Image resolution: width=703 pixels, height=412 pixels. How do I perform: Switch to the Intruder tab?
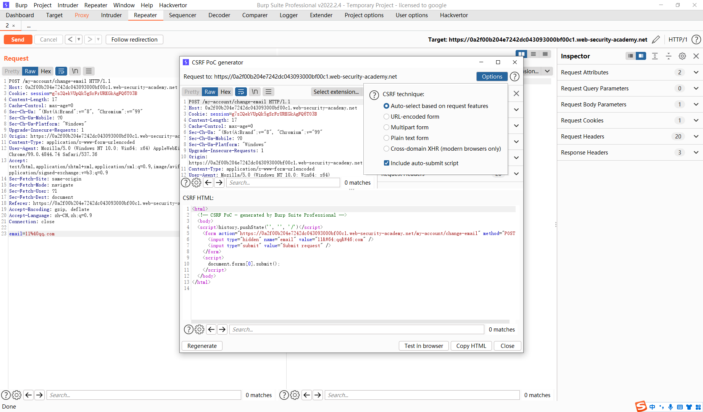pyautogui.click(x=111, y=15)
